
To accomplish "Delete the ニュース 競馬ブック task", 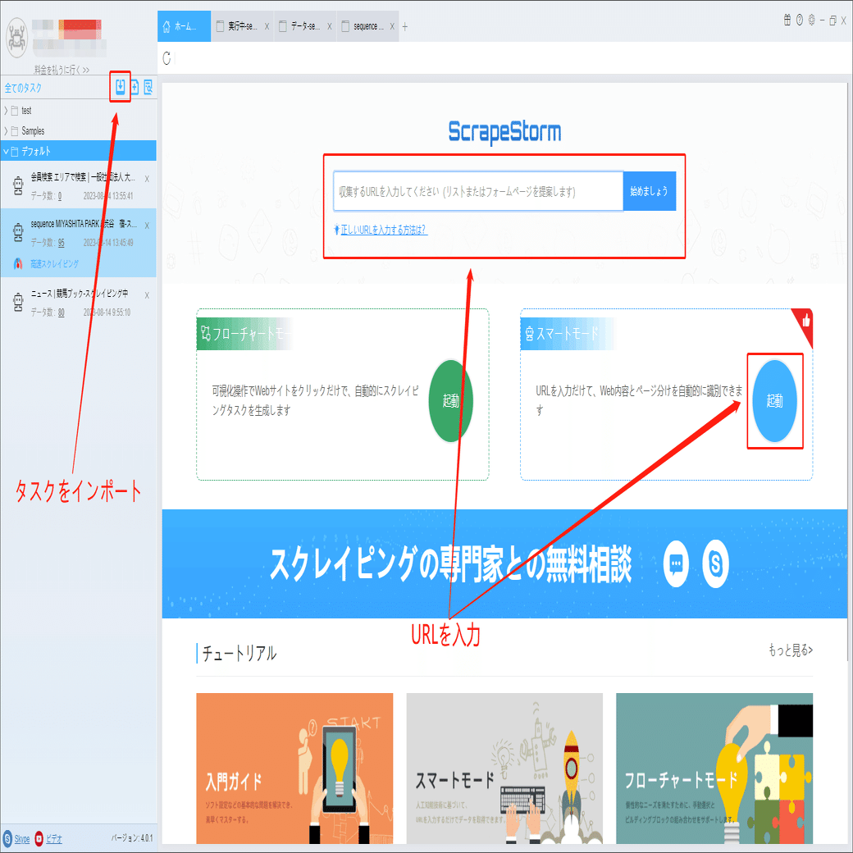I will point(147,295).
